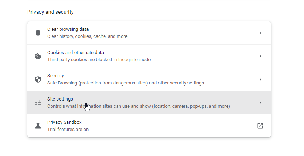Click the trash can icon

point(38,33)
